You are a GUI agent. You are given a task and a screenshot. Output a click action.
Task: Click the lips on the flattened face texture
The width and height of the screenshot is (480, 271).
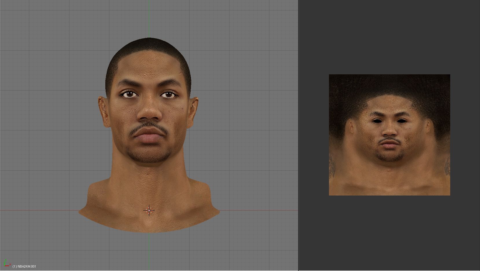(389, 144)
